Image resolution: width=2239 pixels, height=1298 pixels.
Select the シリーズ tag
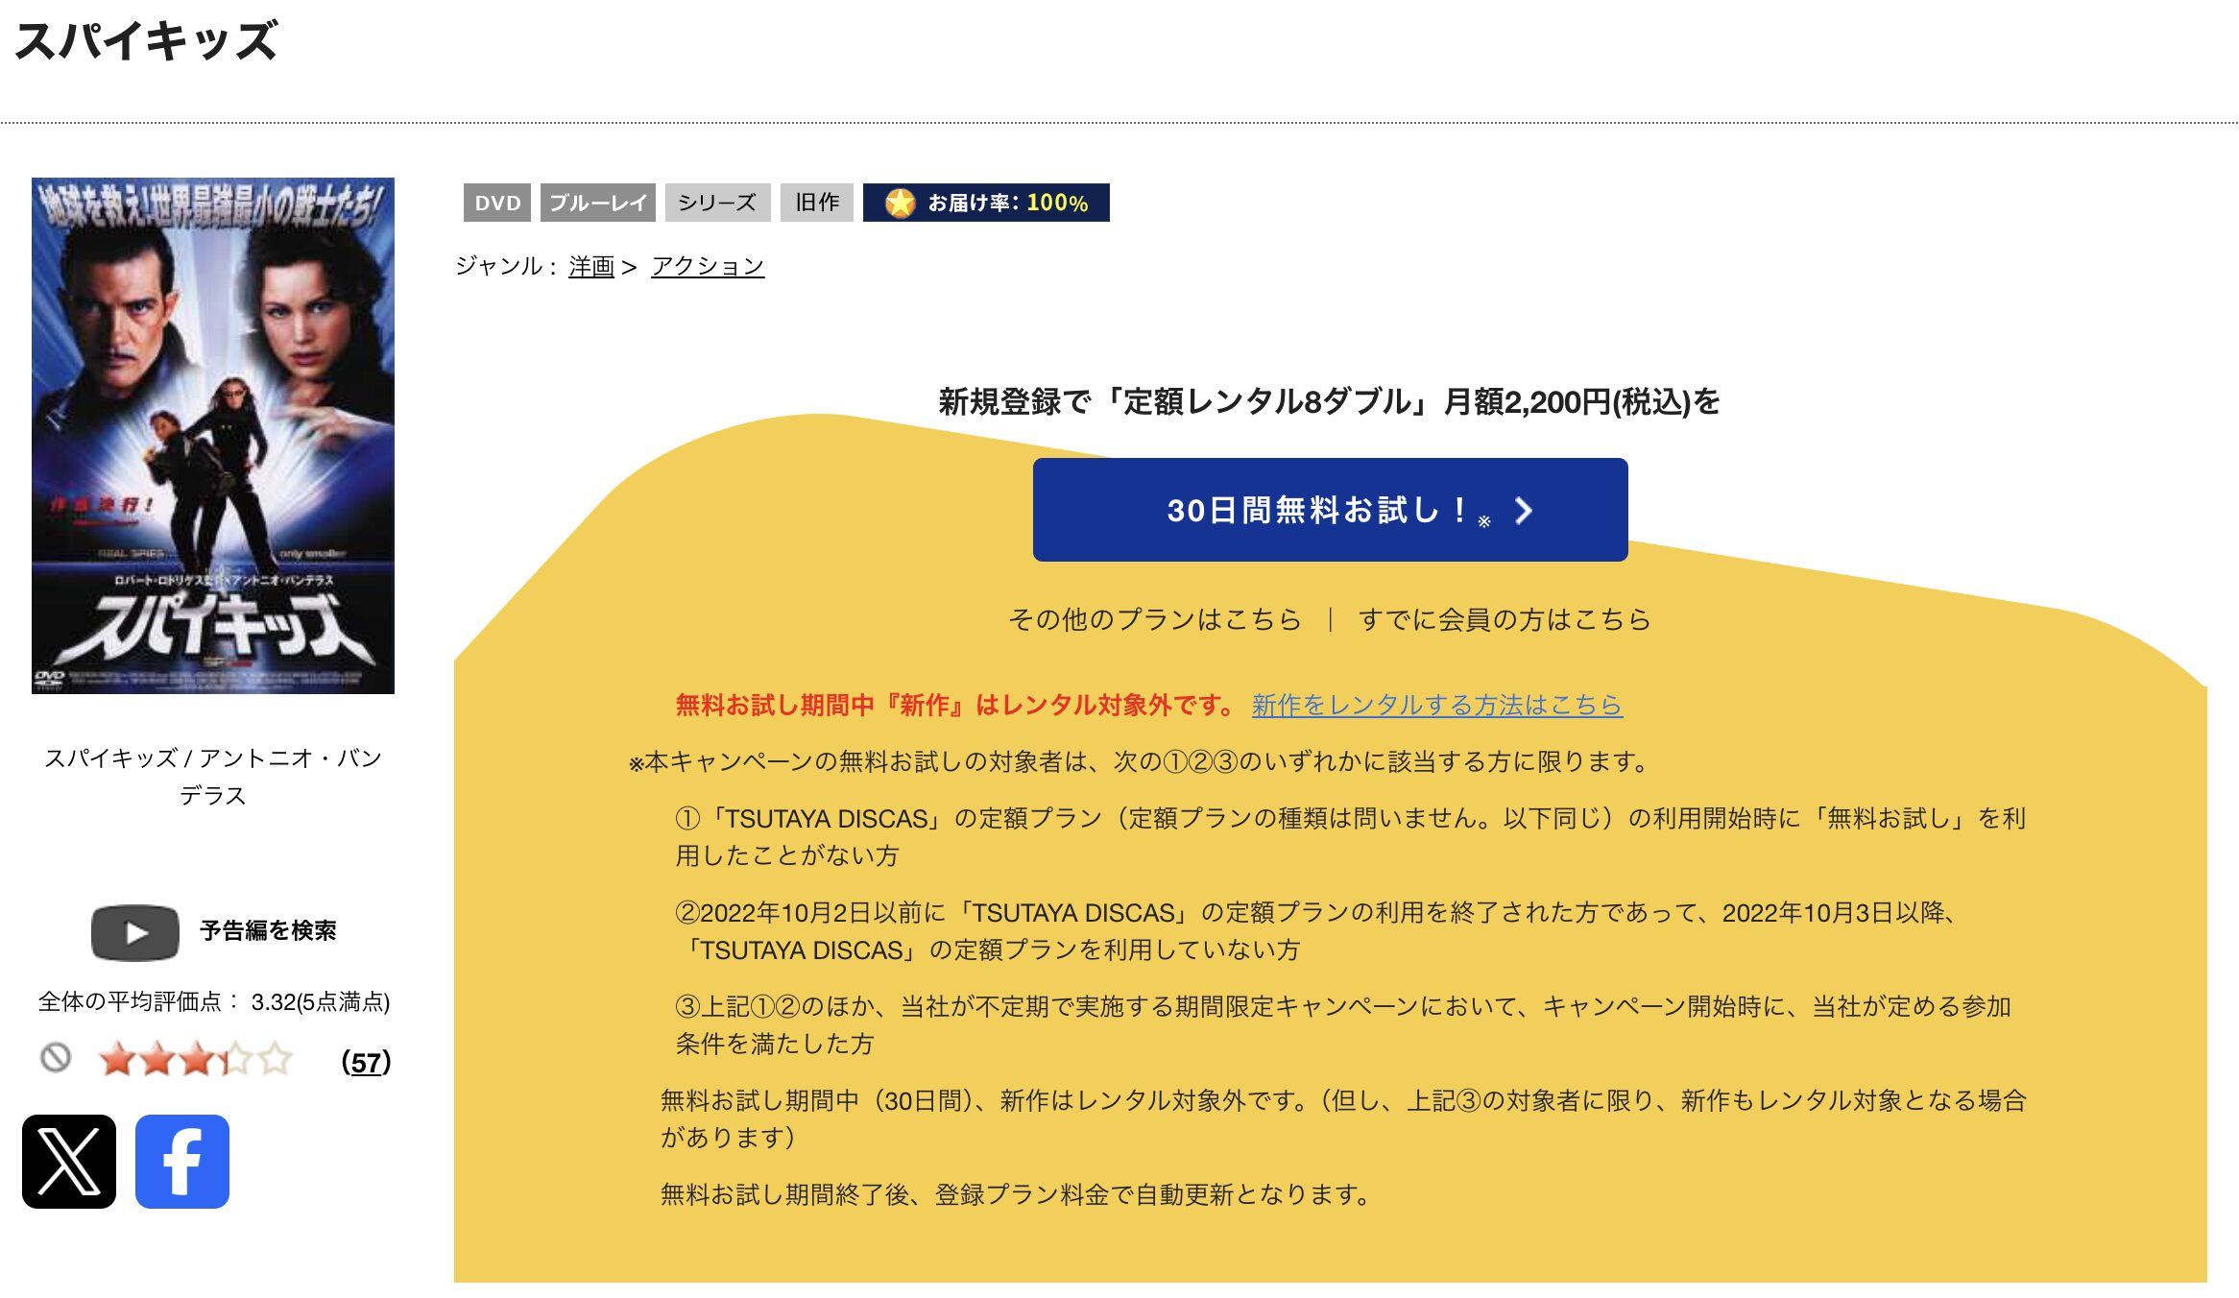click(717, 203)
